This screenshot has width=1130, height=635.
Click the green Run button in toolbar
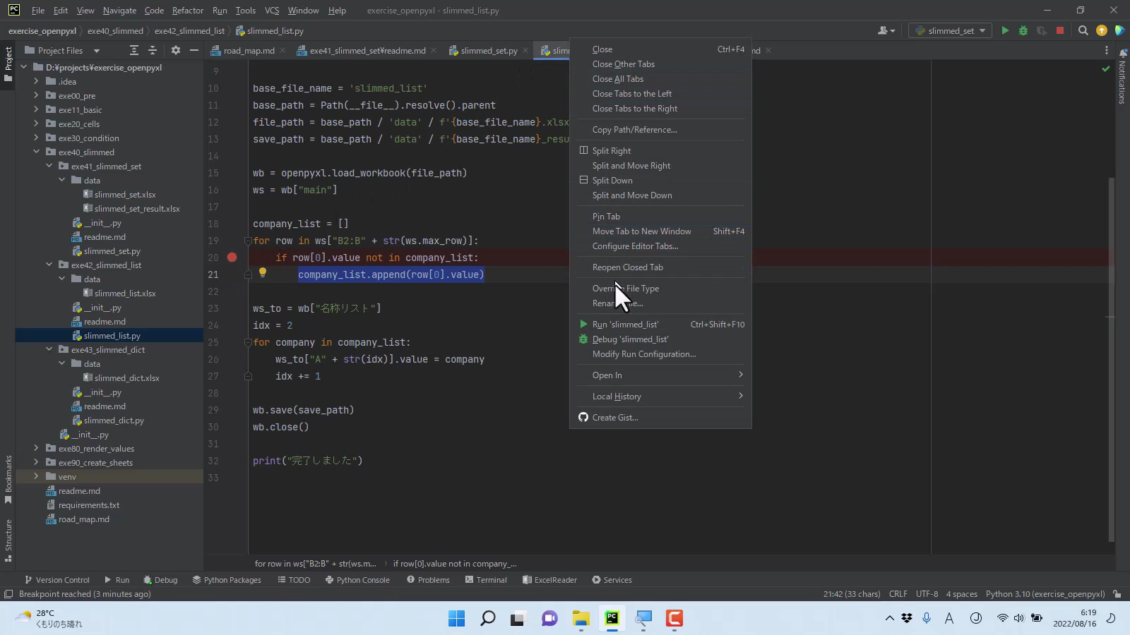(1005, 30)
